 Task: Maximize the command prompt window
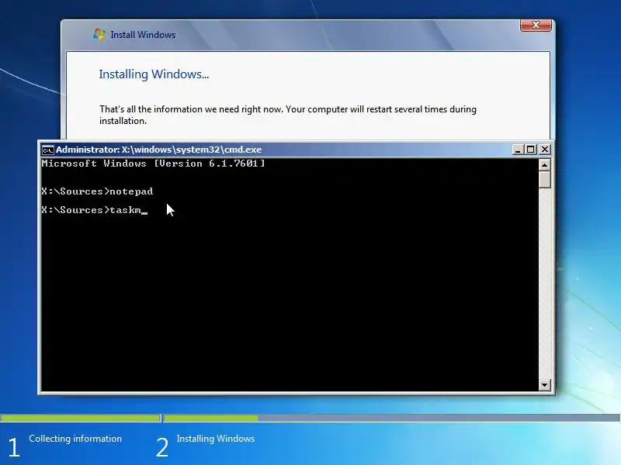pyautogui.click(x=531, y=150)
